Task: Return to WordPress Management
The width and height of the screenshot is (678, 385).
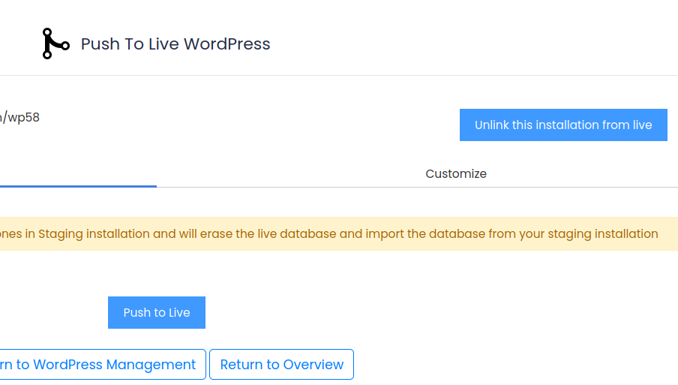Action: (x=102, y=364)
